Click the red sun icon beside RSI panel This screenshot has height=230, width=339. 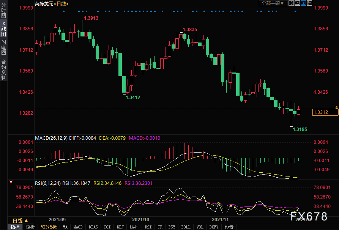pyautogui.click(x=11, y=182)
